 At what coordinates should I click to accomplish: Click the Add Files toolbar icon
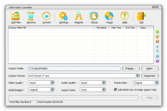click(x=16, y=16)
